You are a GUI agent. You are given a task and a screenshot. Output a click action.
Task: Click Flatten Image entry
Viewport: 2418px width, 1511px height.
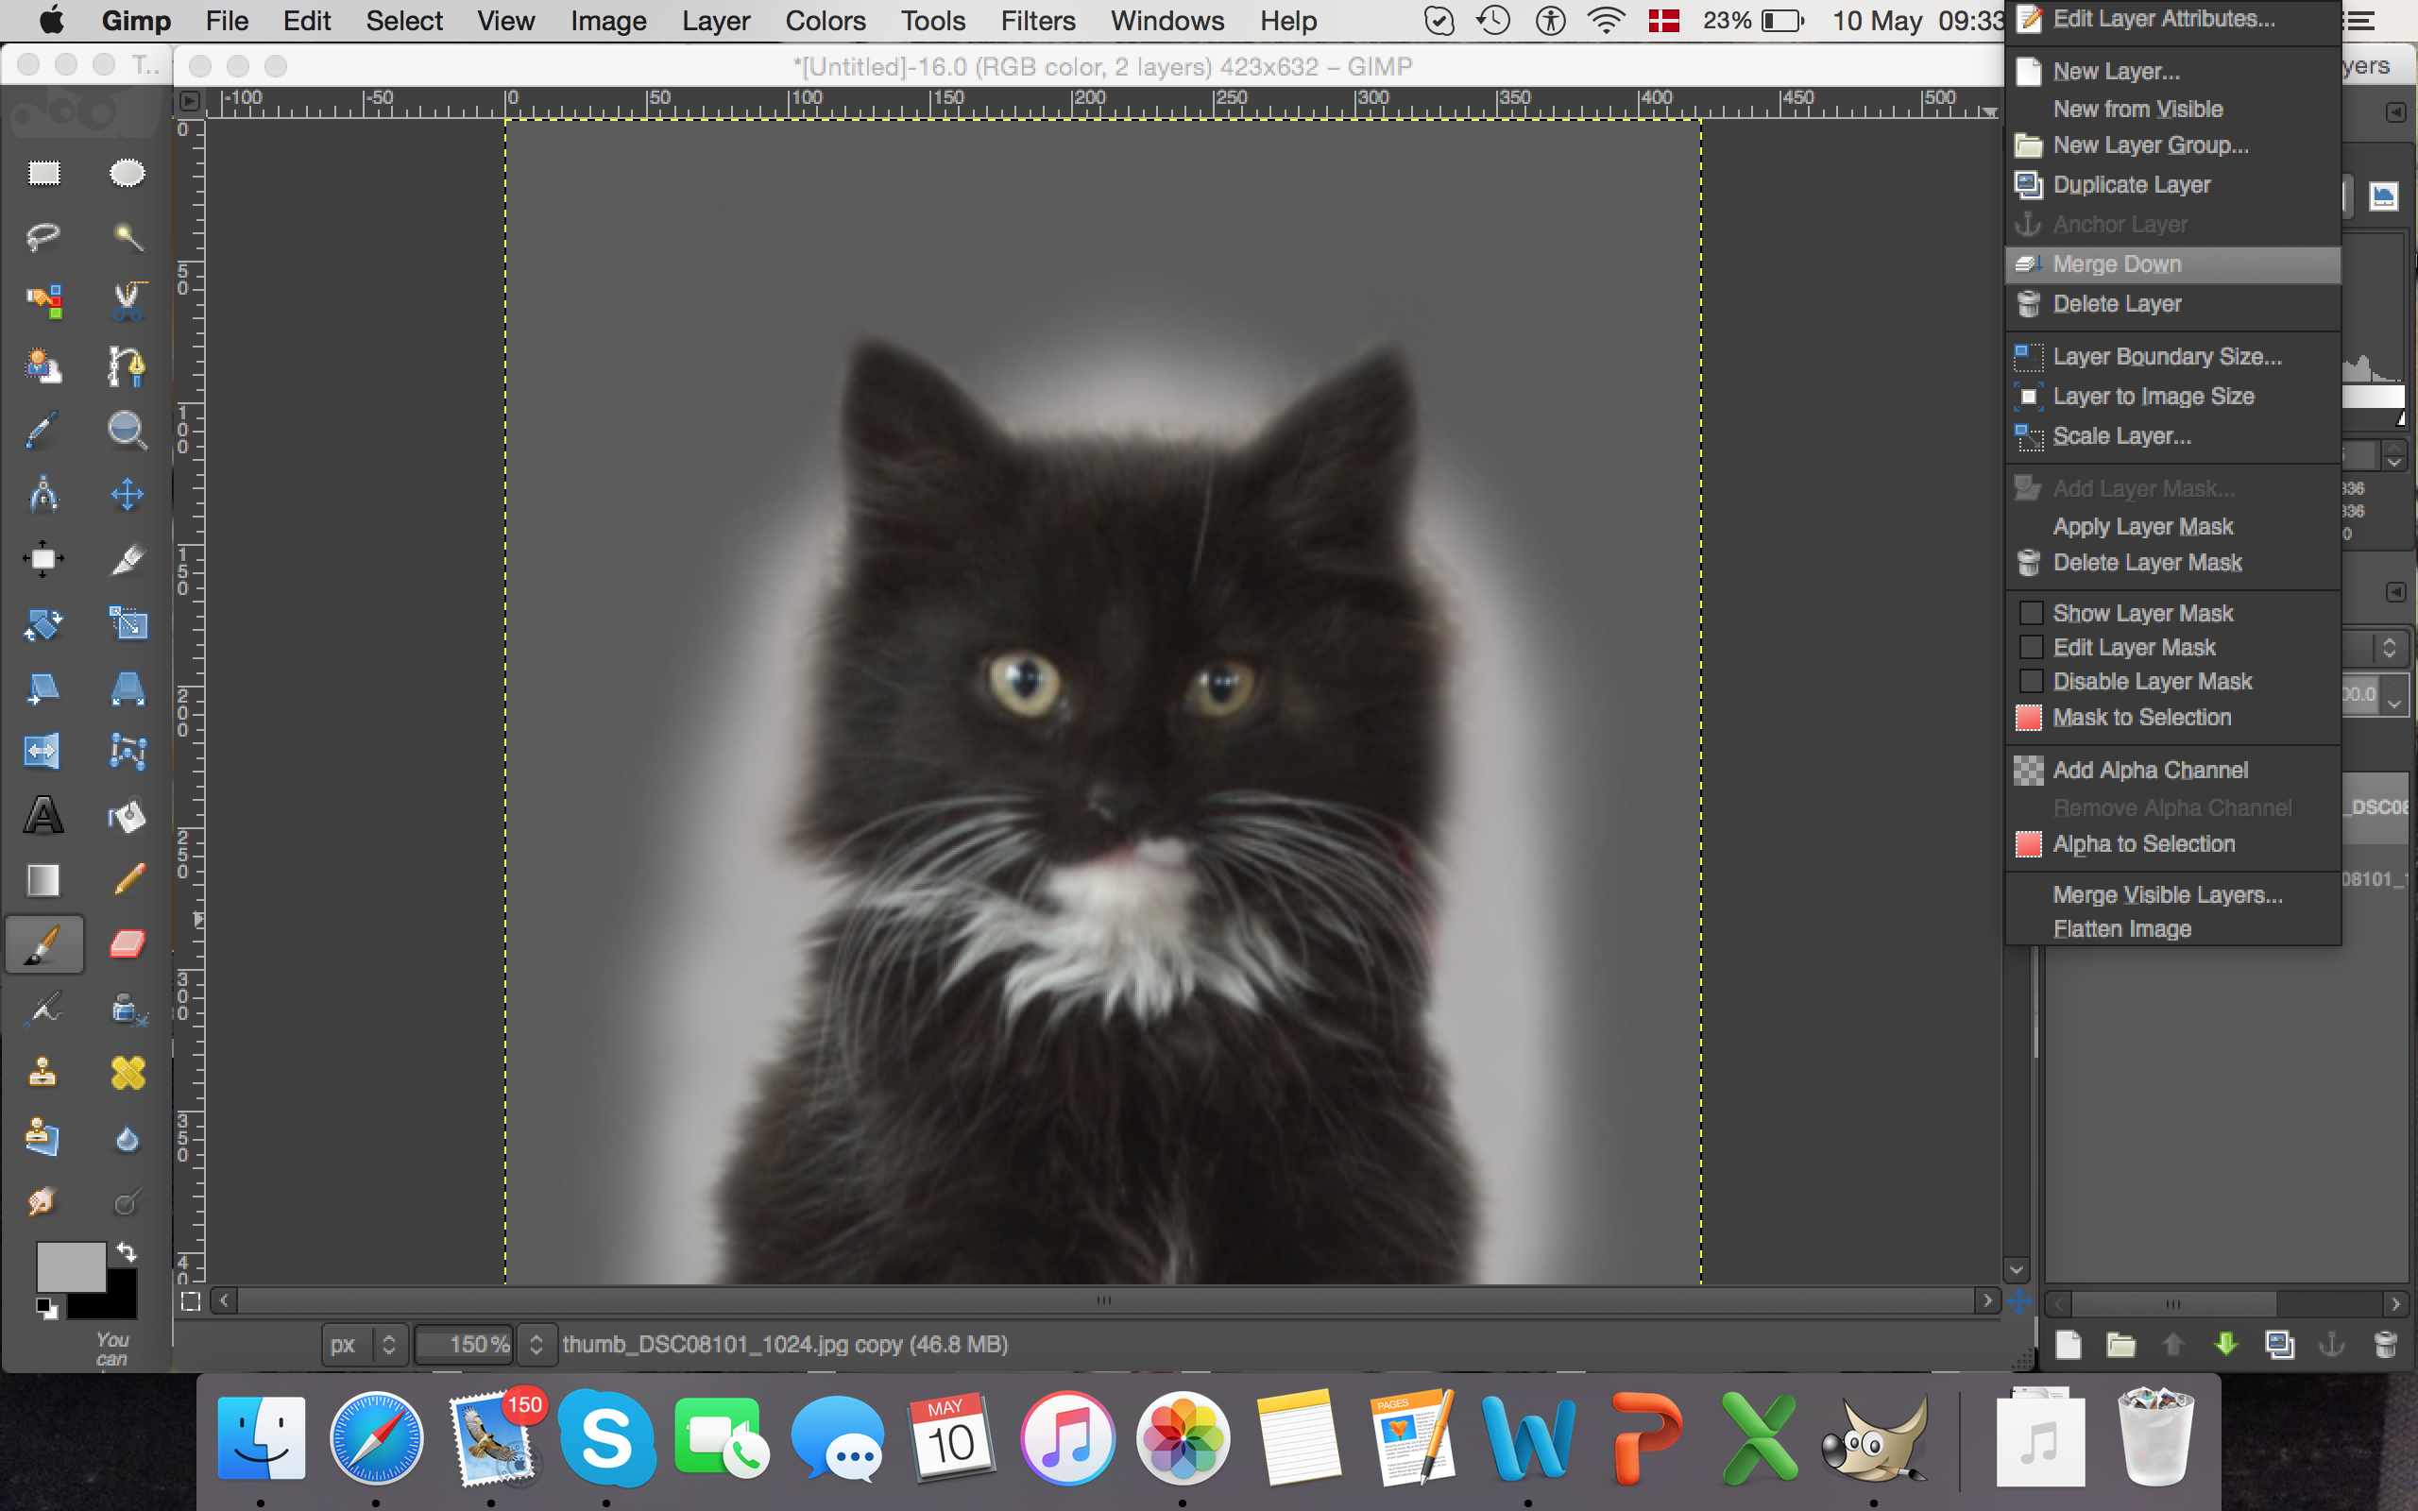(2121, 929)
